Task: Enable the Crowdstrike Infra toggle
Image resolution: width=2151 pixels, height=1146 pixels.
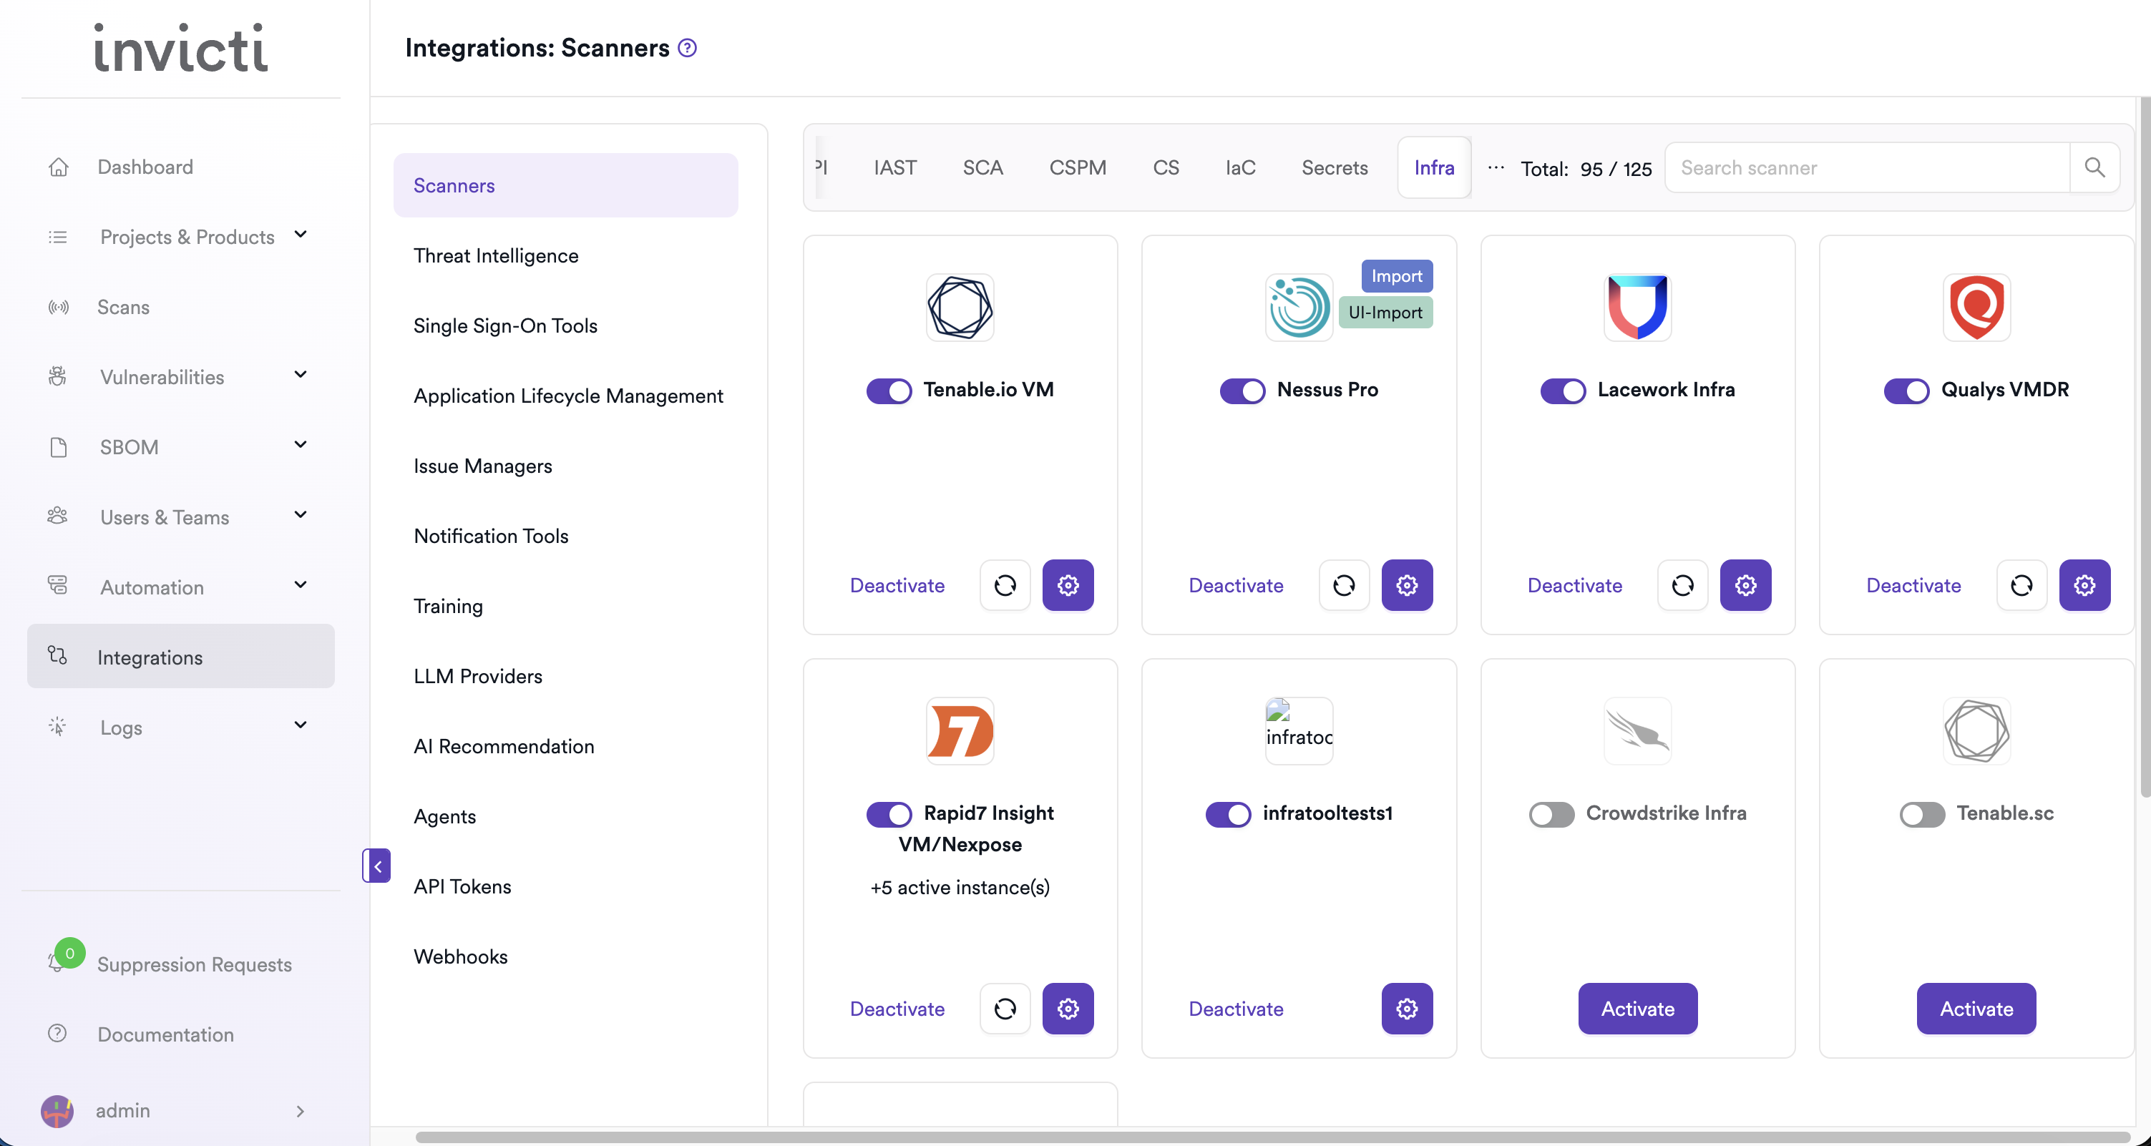Action: (1551, 814)
